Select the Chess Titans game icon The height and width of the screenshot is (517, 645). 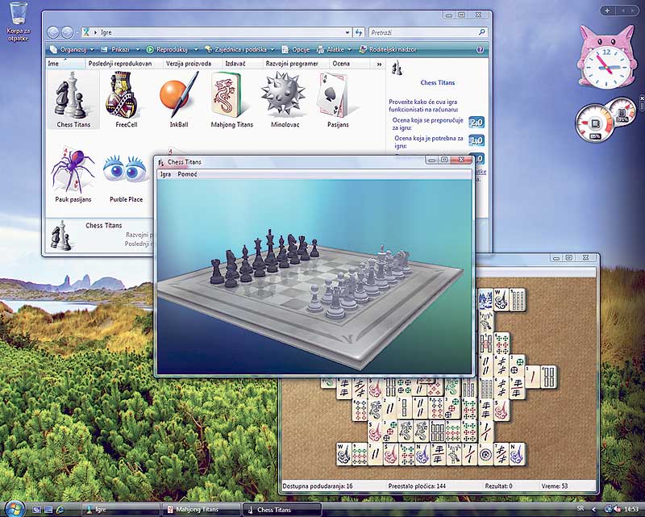click(73, 99)
